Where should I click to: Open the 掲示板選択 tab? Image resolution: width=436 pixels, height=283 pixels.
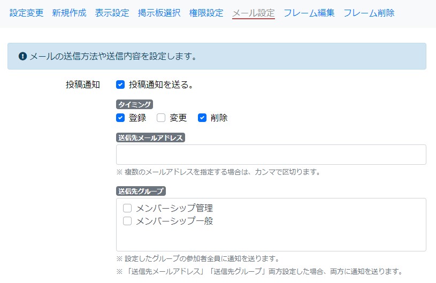pyautogui.click(x=159, y=13)
